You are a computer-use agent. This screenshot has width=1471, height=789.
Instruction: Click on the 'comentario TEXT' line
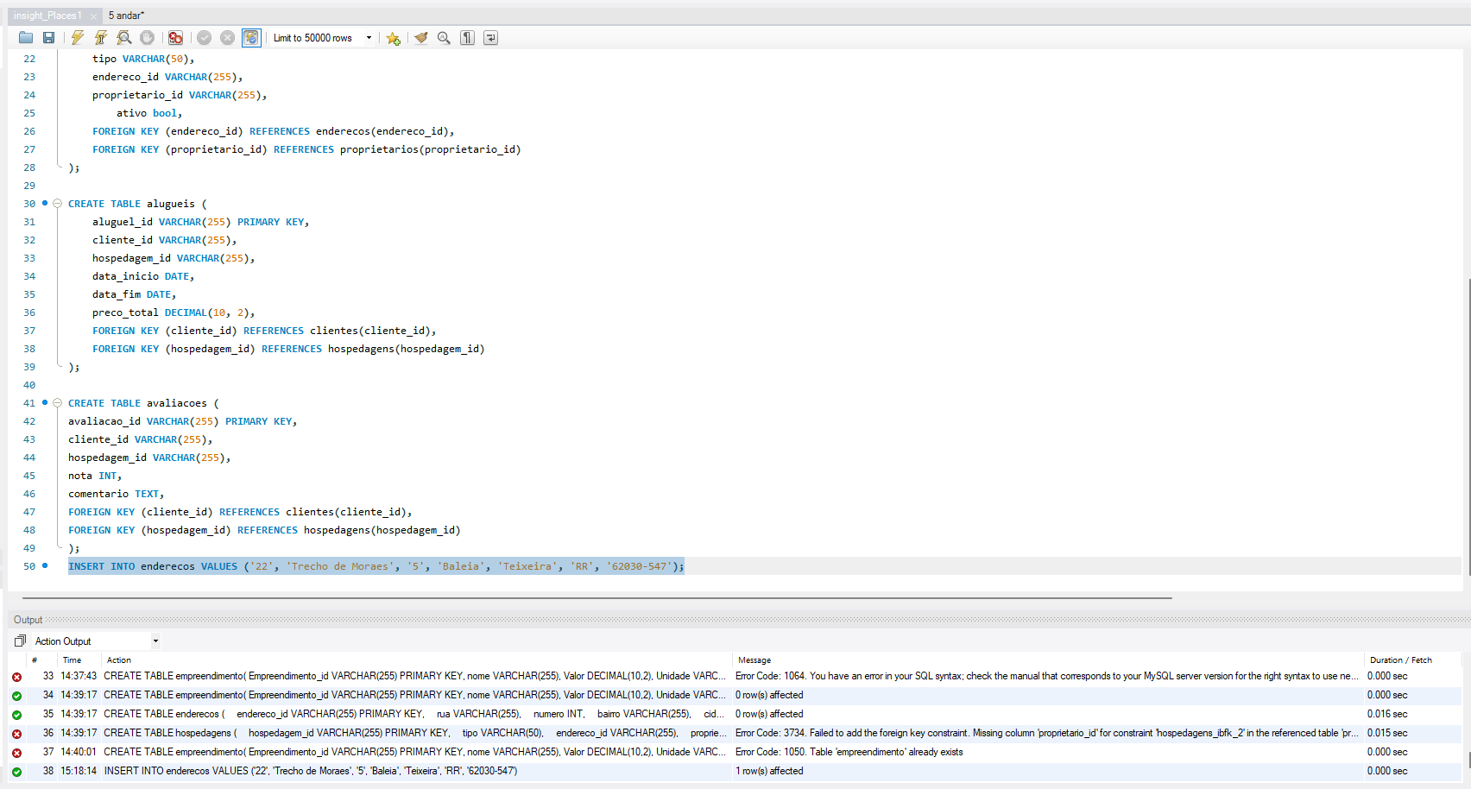[x=116, y=494]
